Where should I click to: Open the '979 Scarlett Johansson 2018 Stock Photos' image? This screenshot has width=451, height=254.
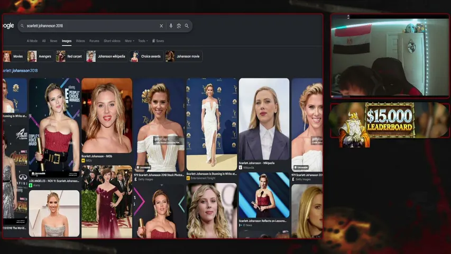(x=159, y=125)
